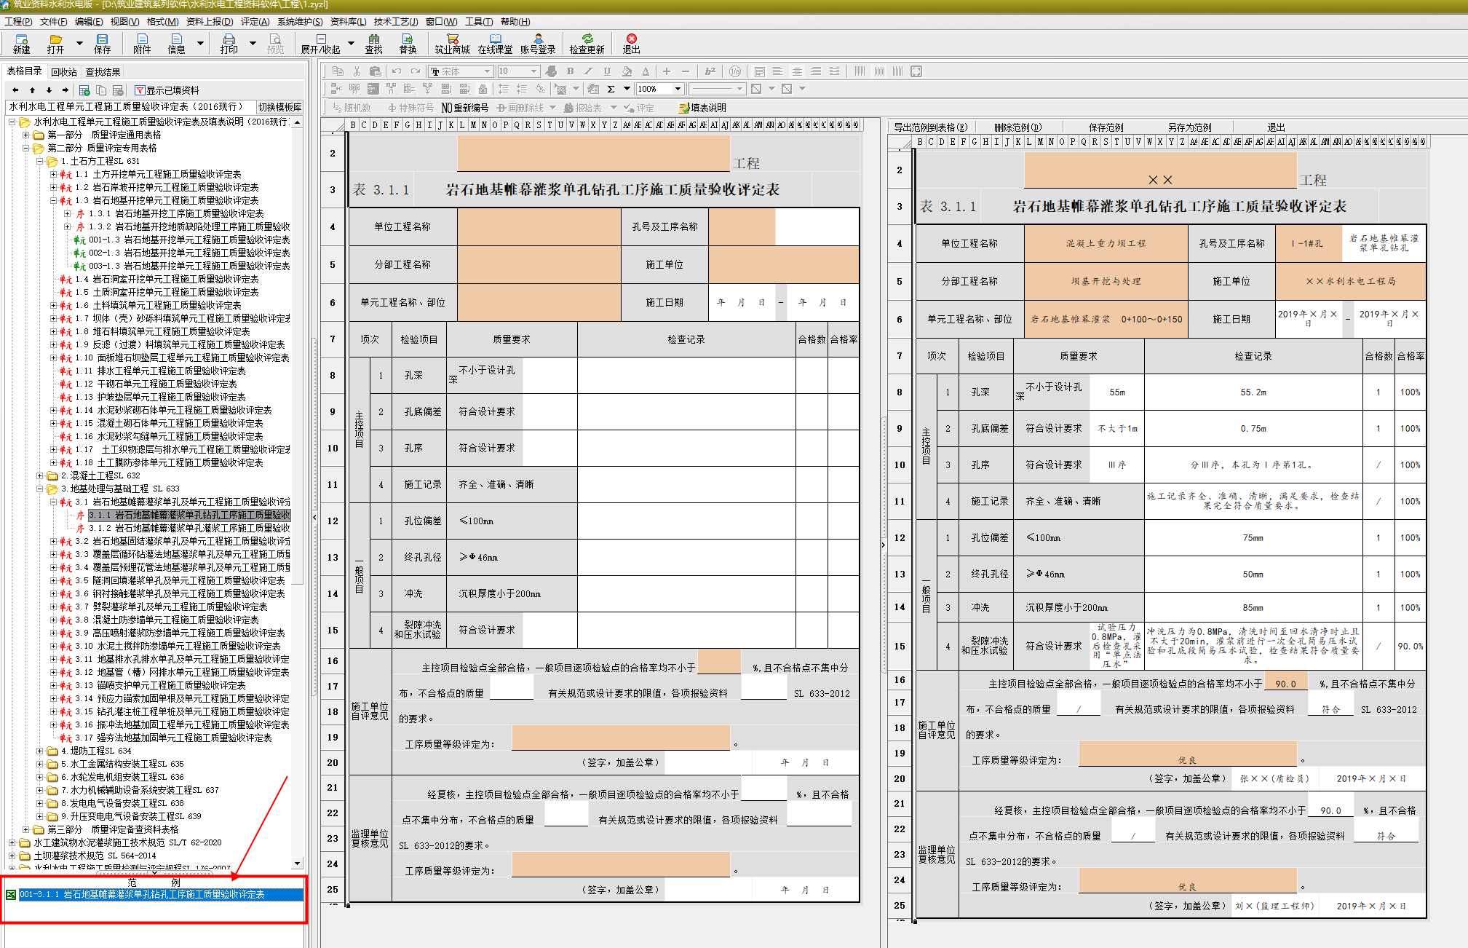Click 导出范例到表格(E) button
The height and width of the screenshot is (948, 1468).
(x=931, y=127)
